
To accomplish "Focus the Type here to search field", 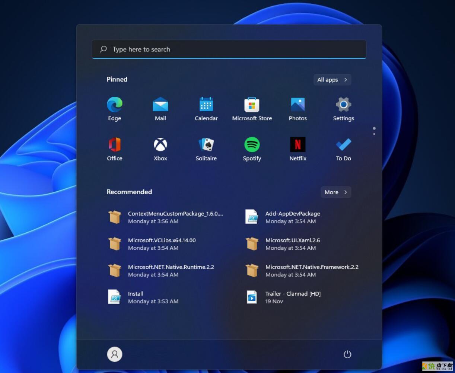I will (x=229, y=49).
